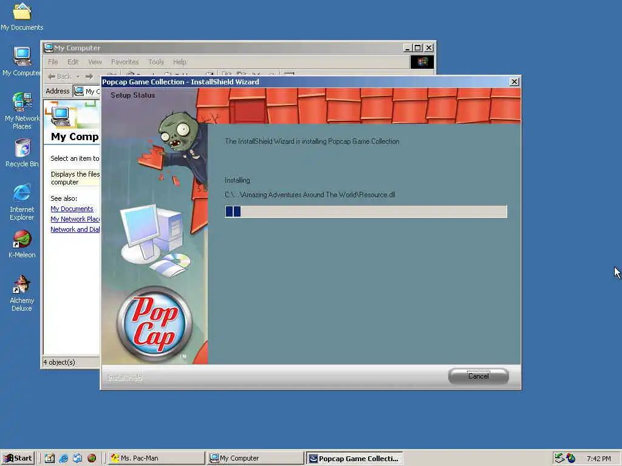Open the View menu in My Computer
Image resolution: width=622 pixels, height=466 pixels.
click(95, 62)
